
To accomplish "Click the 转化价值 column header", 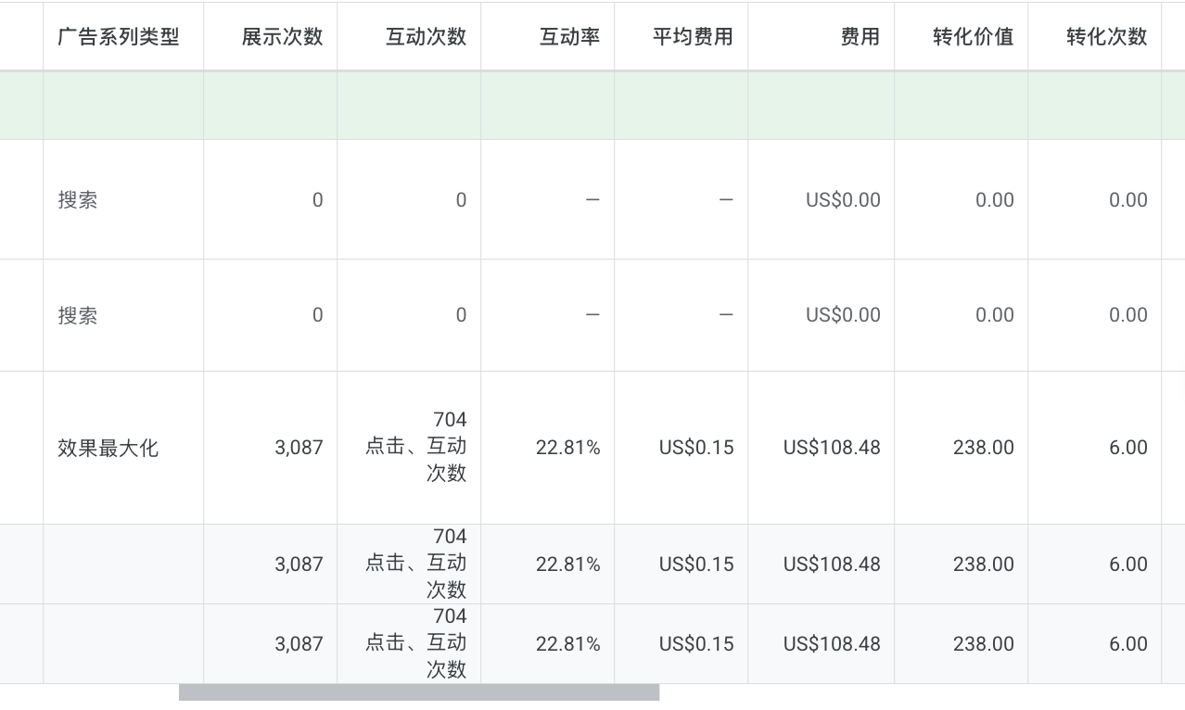I will pos(973,37).
